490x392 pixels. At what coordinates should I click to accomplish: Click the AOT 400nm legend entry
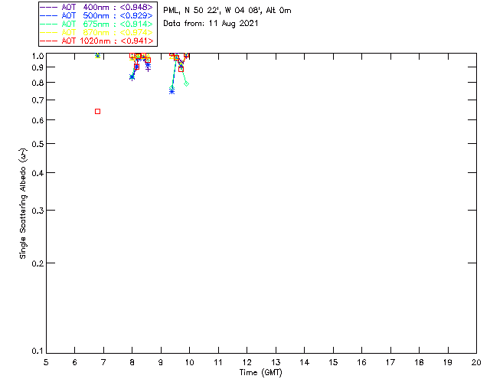96,7
